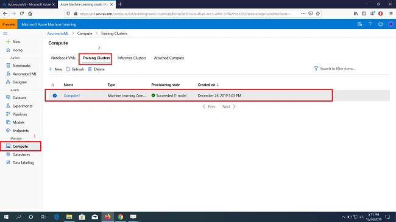Screen dimensions: 396x222
Task: Click the help question mark icon
Action: [370, 24]
